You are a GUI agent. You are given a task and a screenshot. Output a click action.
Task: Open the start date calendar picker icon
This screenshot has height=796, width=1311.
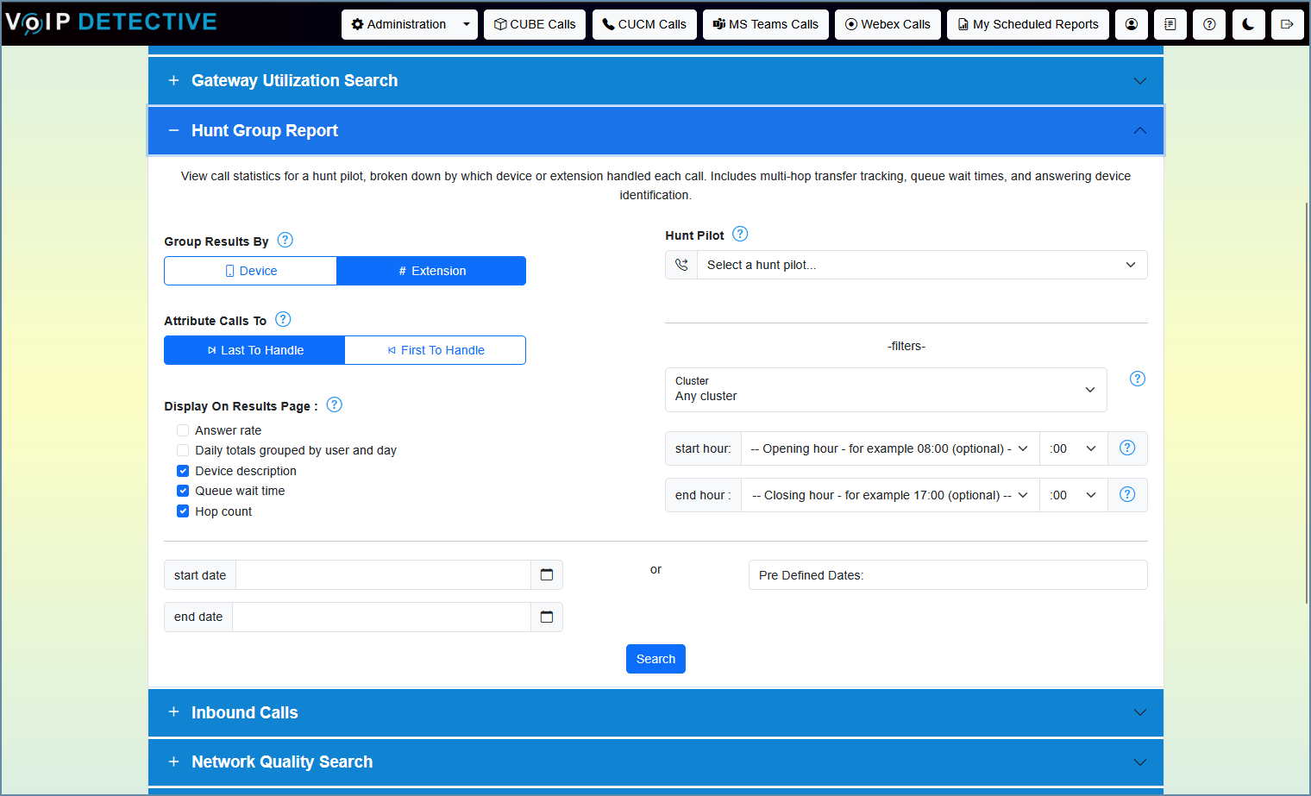[547, 574]
